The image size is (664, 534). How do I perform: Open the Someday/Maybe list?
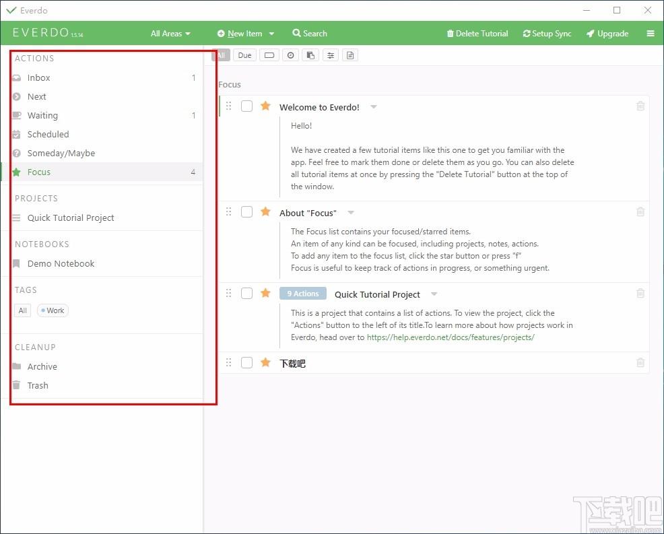coord(102,153)
